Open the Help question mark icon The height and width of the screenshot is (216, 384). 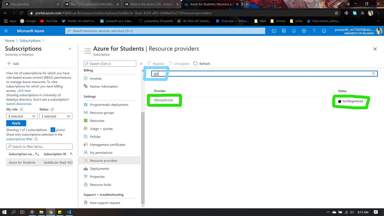(314, 31)
